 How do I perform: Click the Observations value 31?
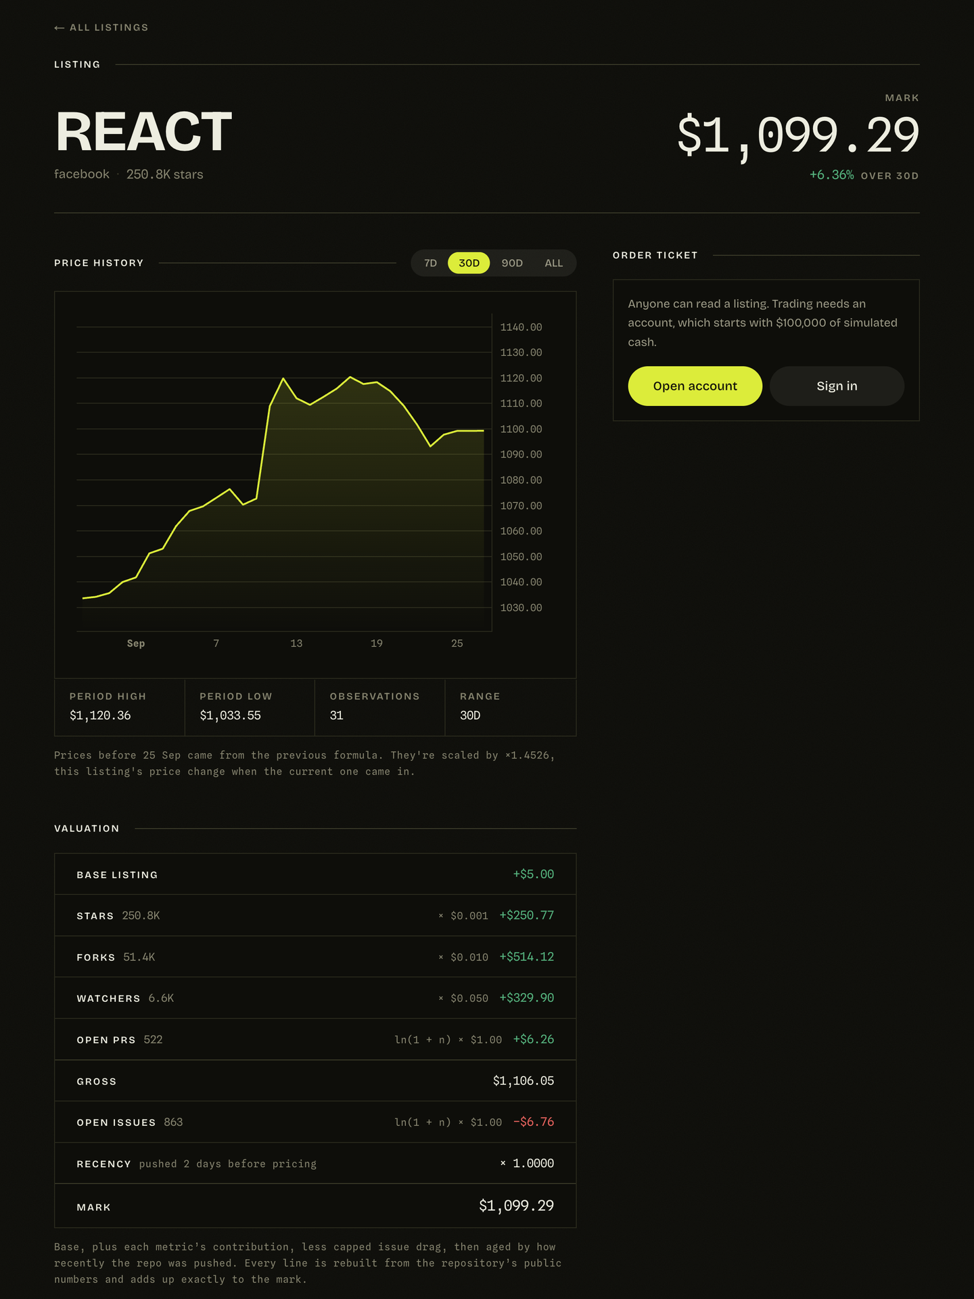[x=336, y=716]
